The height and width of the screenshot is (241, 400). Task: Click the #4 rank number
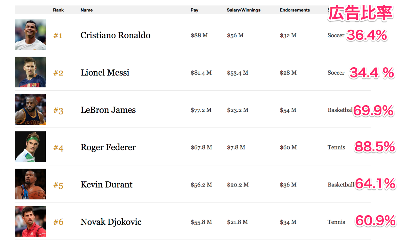[58, 148]
